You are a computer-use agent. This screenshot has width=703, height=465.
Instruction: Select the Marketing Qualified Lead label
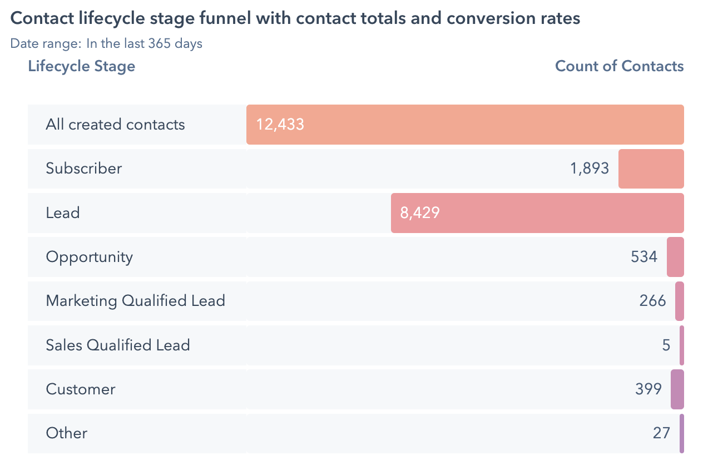pyautogui.click(x=136, y=301)
